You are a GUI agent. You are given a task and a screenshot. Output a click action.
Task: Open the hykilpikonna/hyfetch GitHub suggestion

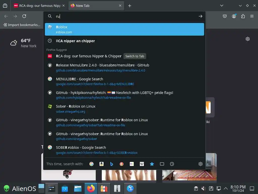[124, 95]
